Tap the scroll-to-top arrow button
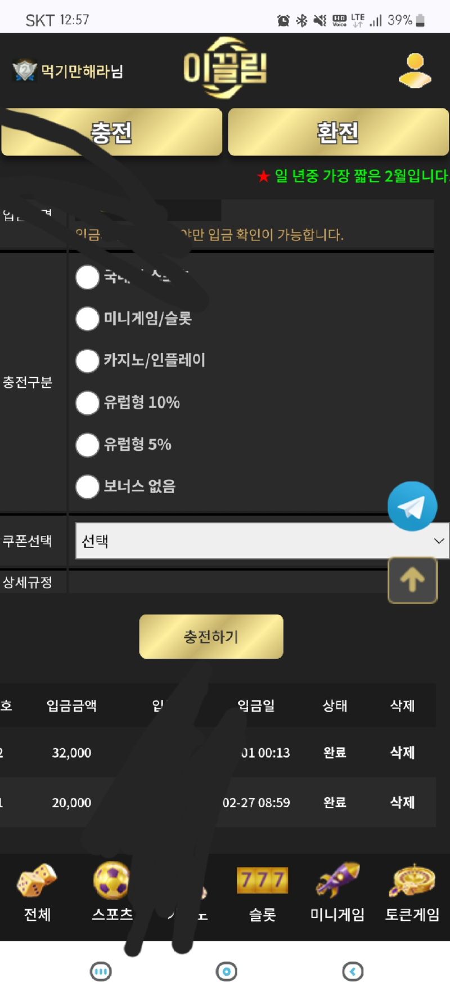 (x=412, y=580)
